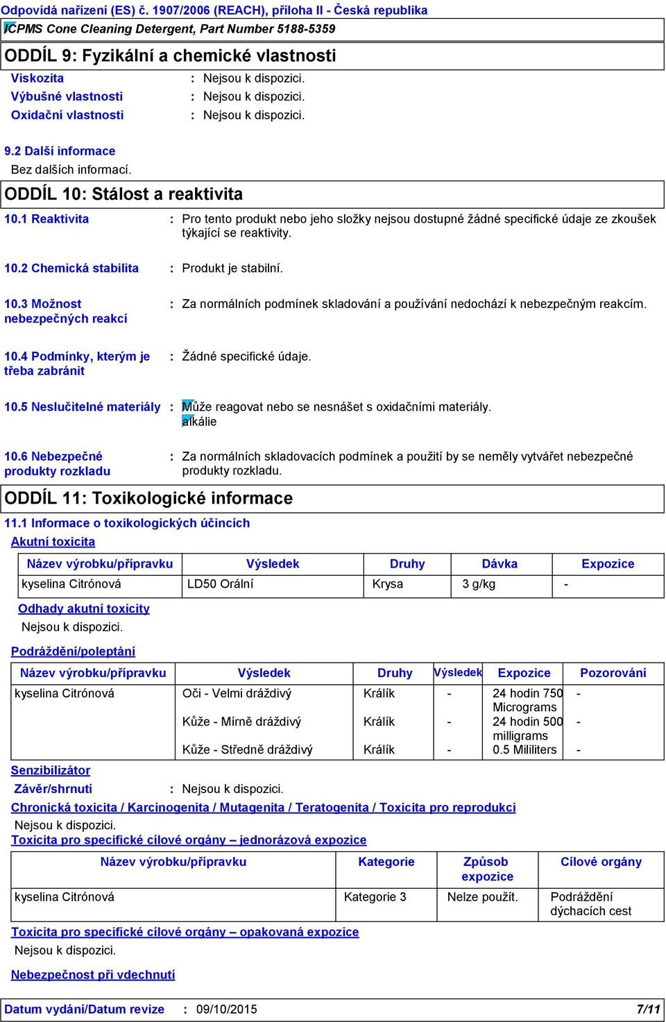Click the 'Závěr/shrnutí' label

coord(53,789)
